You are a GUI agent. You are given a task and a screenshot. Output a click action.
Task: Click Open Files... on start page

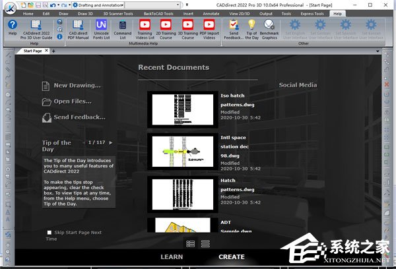point(67,102)
